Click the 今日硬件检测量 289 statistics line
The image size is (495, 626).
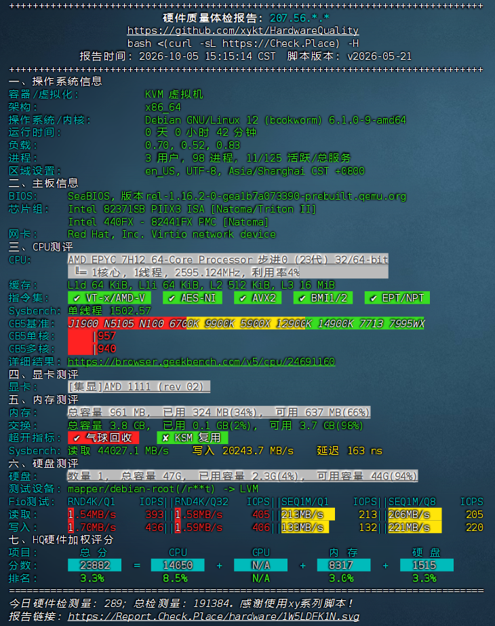click(x=180, y=603)
